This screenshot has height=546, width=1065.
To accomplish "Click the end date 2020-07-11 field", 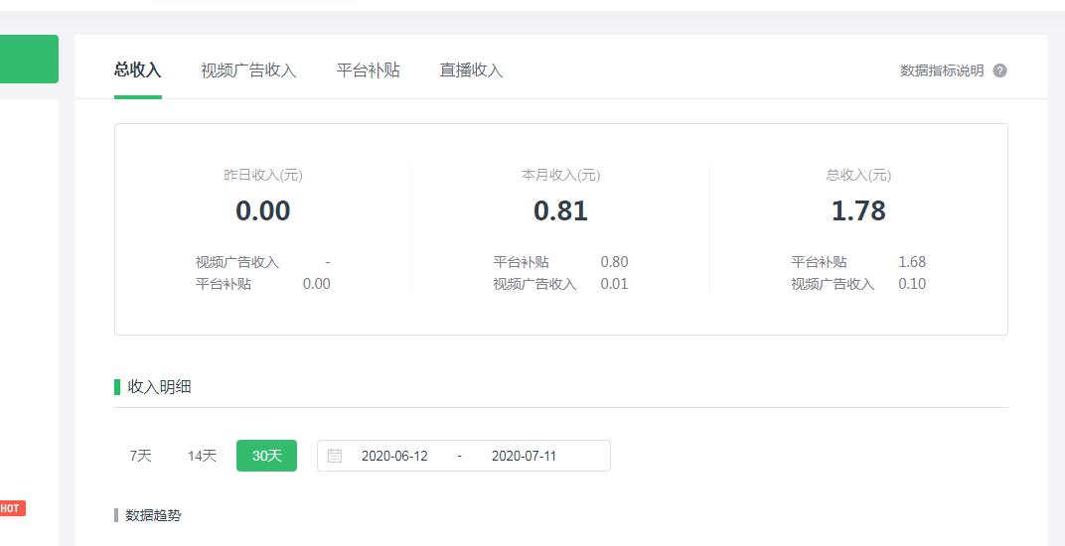I will pyautogui.click(x=524, y=456).
